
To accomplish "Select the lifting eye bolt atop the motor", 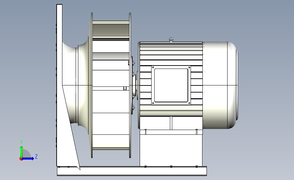I will 171,40.
